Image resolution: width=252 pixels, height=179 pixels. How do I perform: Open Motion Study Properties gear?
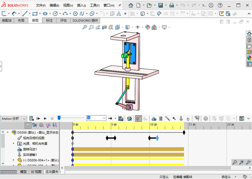(205, 119)
